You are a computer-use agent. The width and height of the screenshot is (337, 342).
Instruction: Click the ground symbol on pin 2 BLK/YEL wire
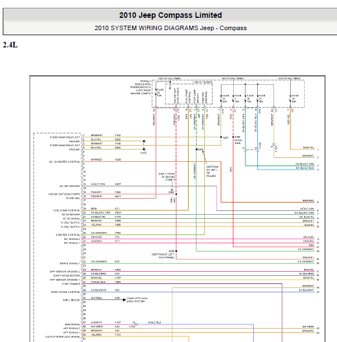[x=144, y=141]
